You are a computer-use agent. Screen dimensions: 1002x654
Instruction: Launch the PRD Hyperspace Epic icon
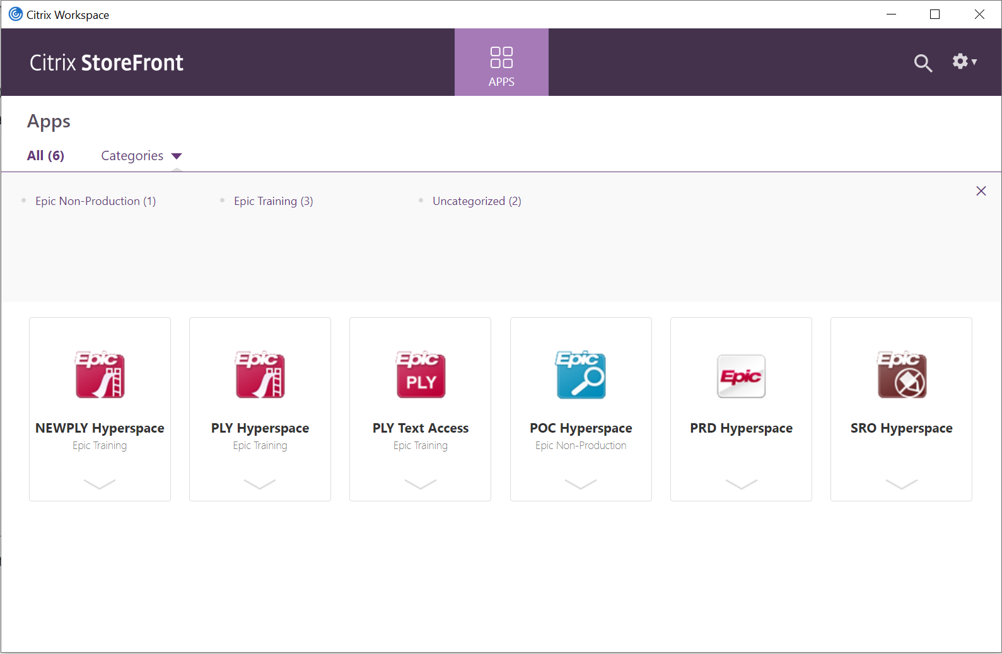pyautogui.click(x=741, y=377)
